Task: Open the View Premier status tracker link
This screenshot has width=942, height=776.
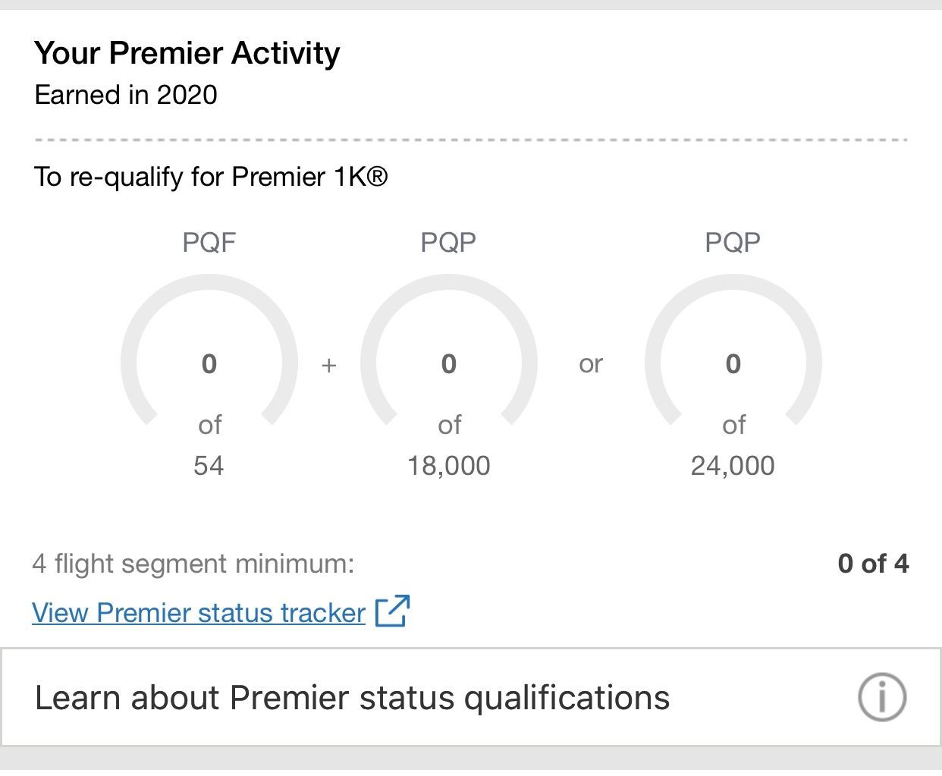Action: [199, 613]
